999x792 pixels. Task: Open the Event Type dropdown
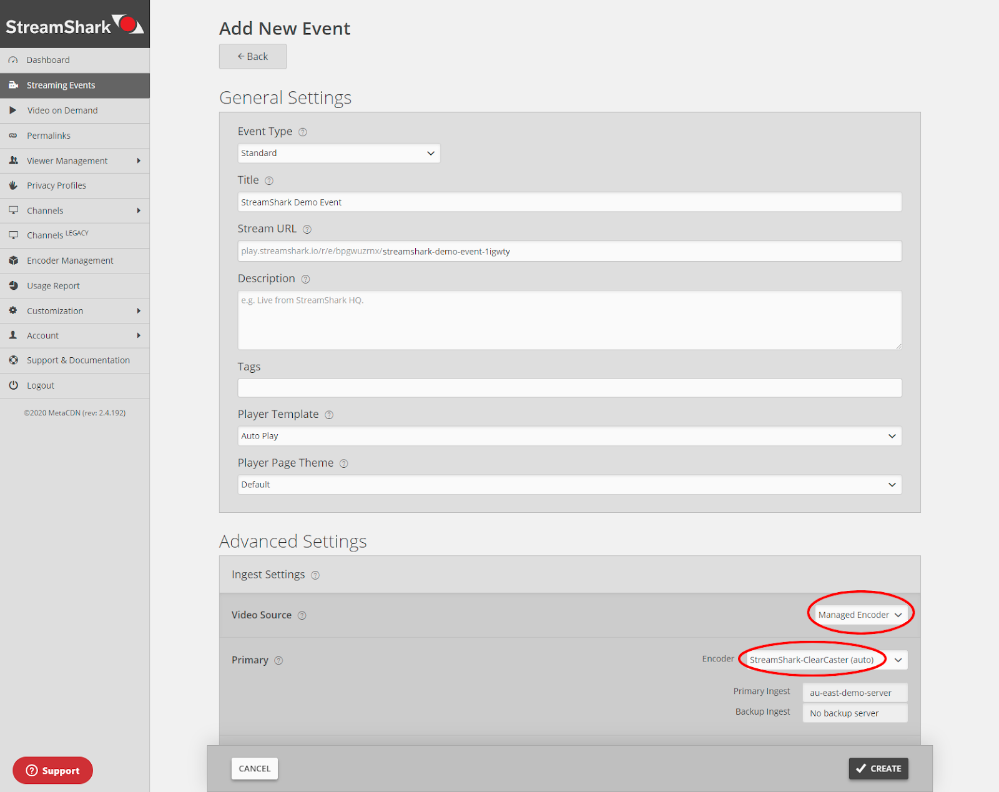click(339, 153)
